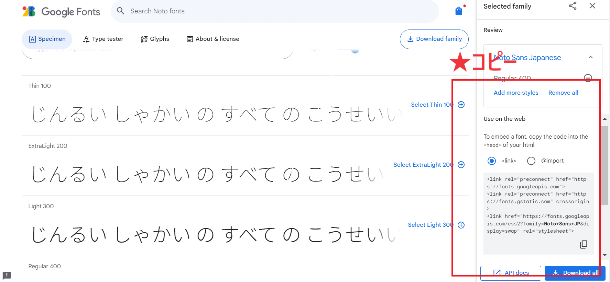Screen dimensions: 610x282
Task: Click Select ExtraLight 200 link
Action: (423, 165)
